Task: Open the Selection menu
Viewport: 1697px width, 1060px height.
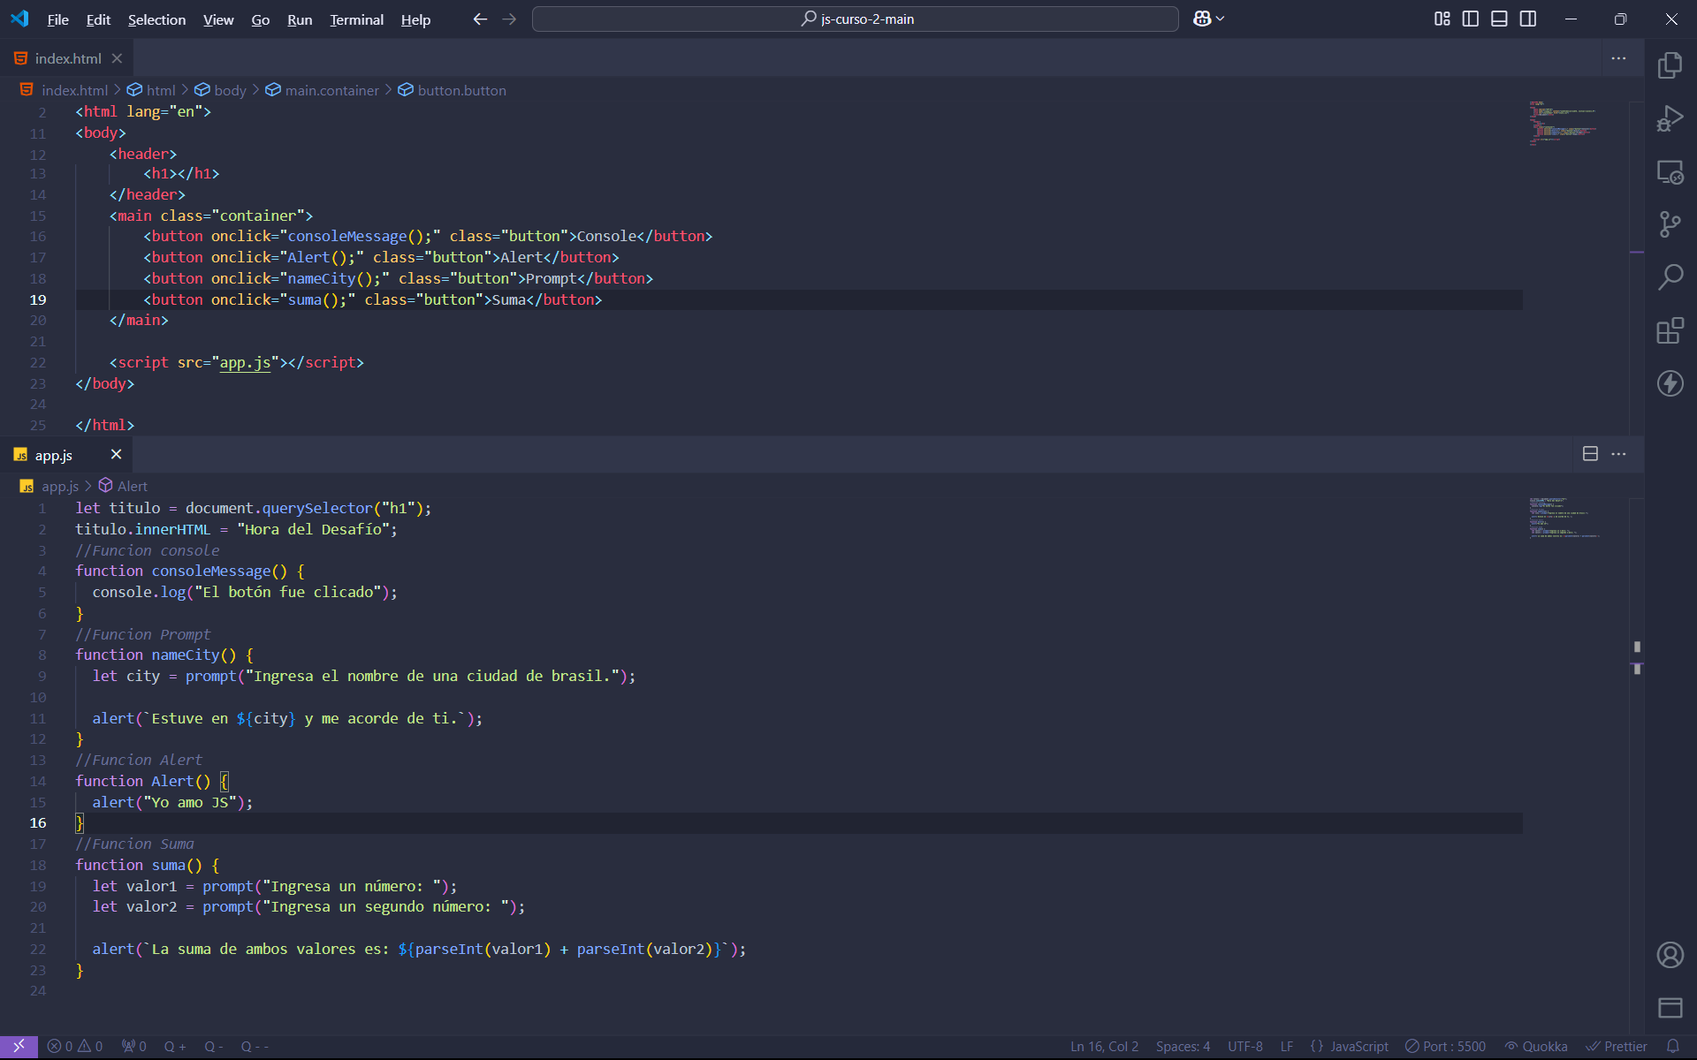Action: (x=156, y=19)
